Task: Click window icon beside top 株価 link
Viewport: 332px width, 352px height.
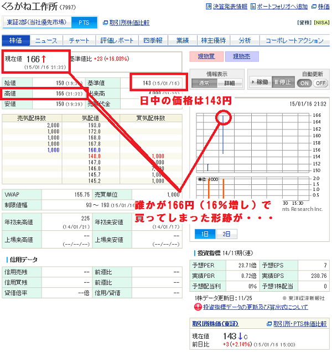Action: 314,7
